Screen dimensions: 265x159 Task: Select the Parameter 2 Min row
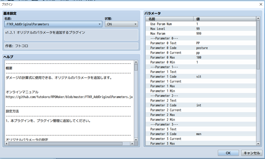pyautogui.click(x=201, y=120)
